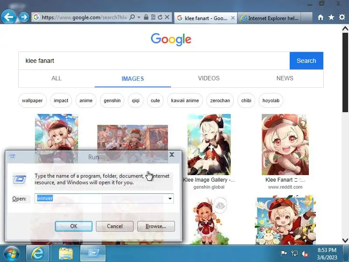Click the muted volume tray icon
349x262 pixels.
point(305,254)
